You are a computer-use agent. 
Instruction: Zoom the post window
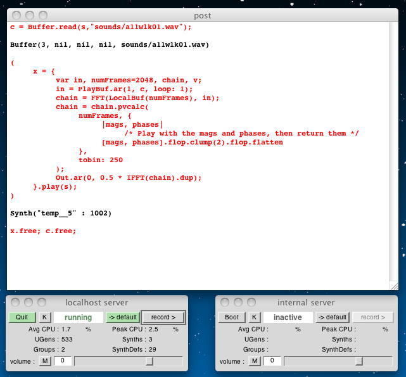42,15
